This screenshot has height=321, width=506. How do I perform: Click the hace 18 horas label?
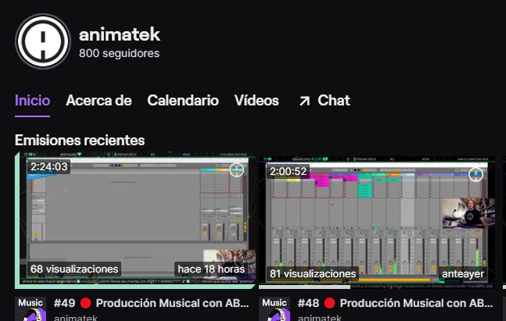(211, 269)
